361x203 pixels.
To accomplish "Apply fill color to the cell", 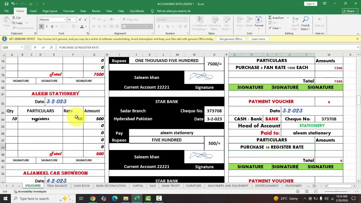I will pos(73,27).
